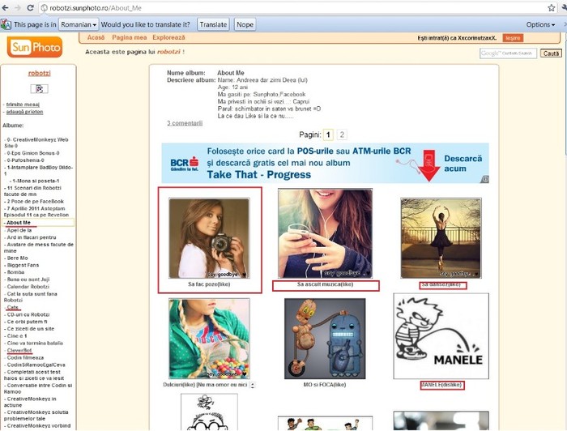Click the Nope button
The image size is (567, 431).
click(x=245, y=24)
